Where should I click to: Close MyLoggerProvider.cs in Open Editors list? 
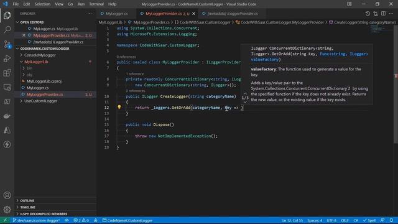(x=24, y=35)
